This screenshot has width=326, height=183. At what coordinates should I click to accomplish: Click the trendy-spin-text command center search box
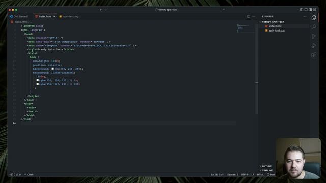166,10
